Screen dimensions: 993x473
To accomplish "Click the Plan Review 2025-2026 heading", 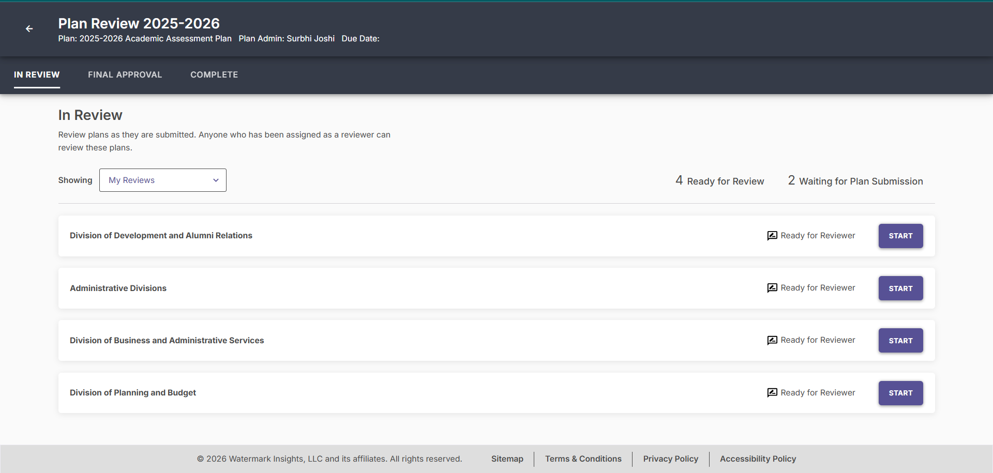I will [139, 23].
